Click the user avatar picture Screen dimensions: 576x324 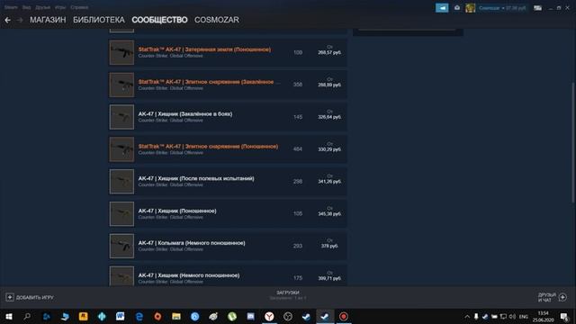(x=470, y=8)
